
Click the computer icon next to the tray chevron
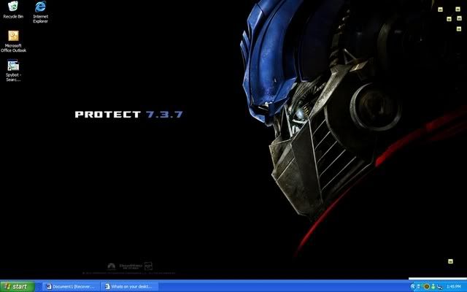[x=418, y=287]
